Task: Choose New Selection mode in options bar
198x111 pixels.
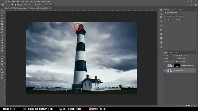Action: click(x=13, y=5)
